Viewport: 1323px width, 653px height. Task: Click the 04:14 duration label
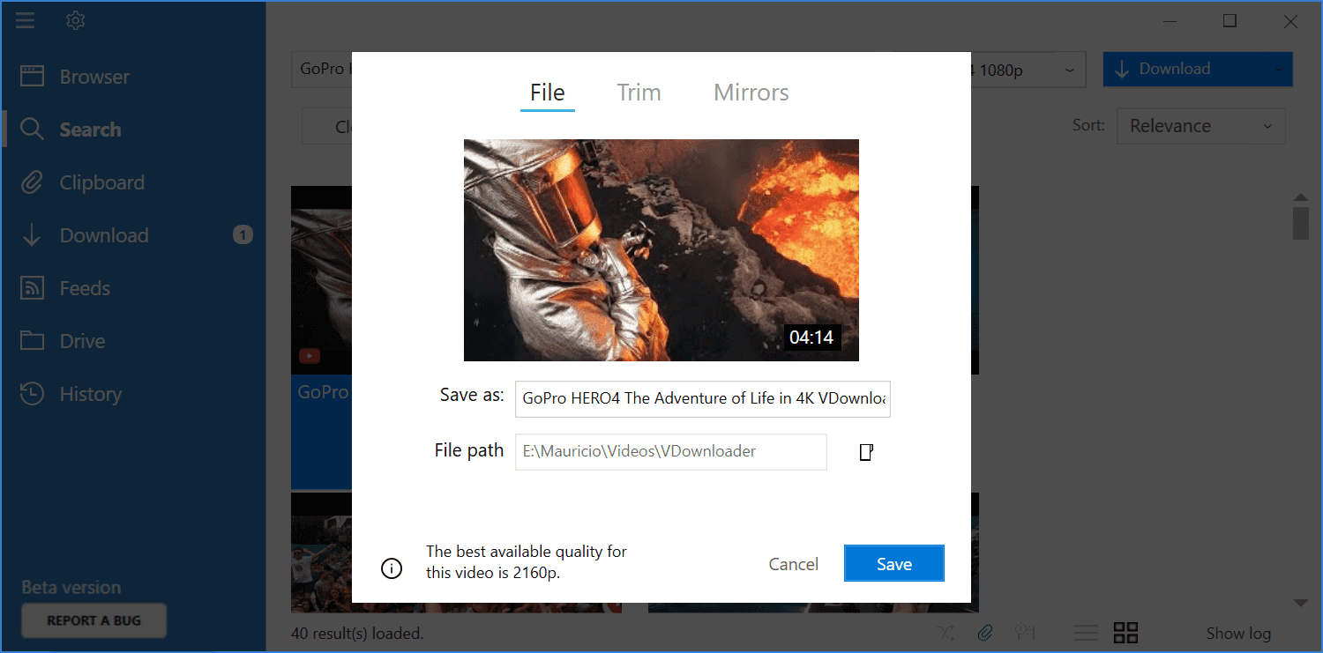(811, 337)
